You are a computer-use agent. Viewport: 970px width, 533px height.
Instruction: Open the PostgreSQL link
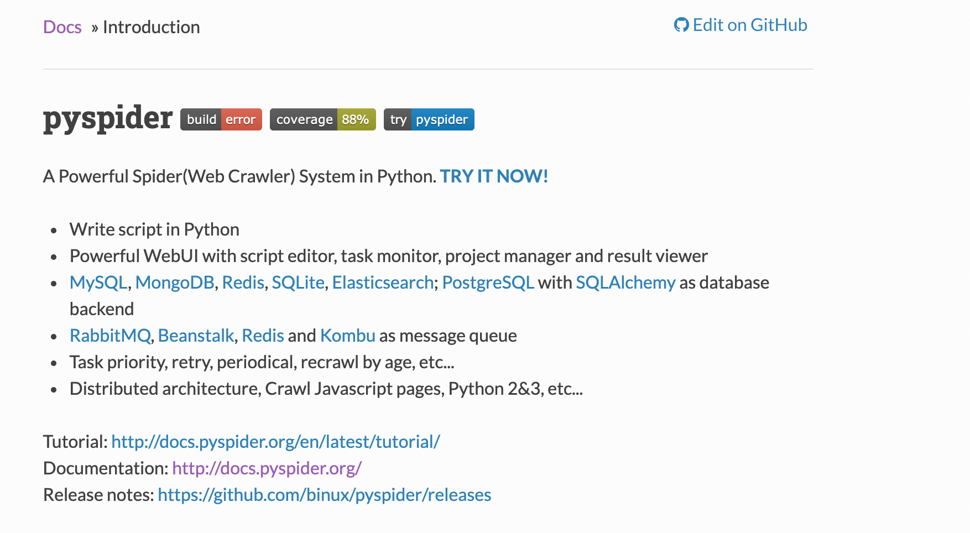point(488,283)
